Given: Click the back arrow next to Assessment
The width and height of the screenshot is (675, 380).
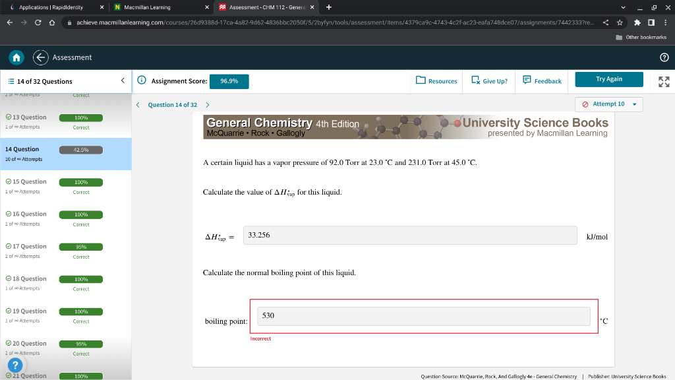Looking at the screenshot, I should 41,57.
